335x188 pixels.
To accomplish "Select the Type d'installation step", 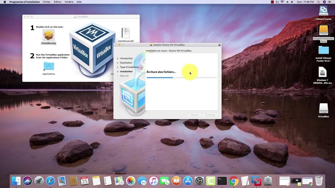I will tap(130, 67).
